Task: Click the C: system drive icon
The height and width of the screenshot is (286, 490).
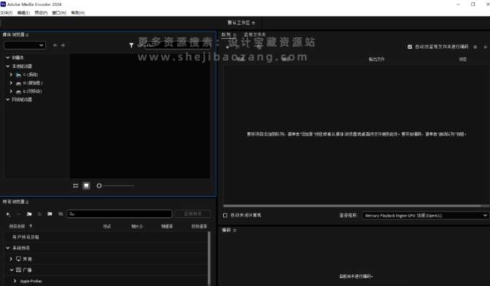Action: [18, 75]
